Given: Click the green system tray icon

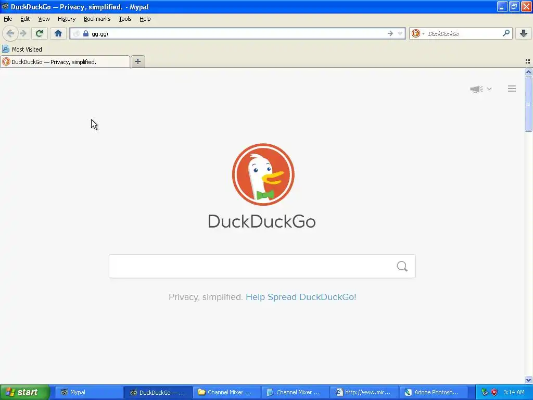Looking at the screenshot, I should [x=485, y=392].
